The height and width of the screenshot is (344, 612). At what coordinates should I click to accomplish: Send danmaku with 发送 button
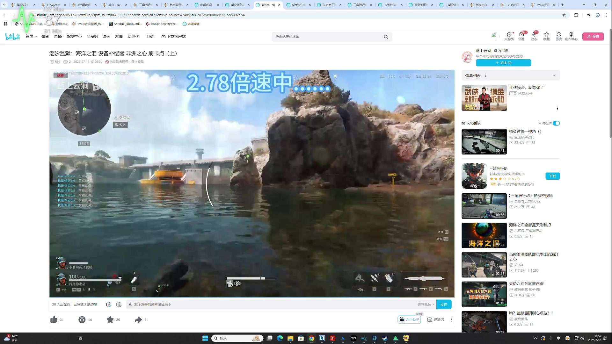pos(444,305)
